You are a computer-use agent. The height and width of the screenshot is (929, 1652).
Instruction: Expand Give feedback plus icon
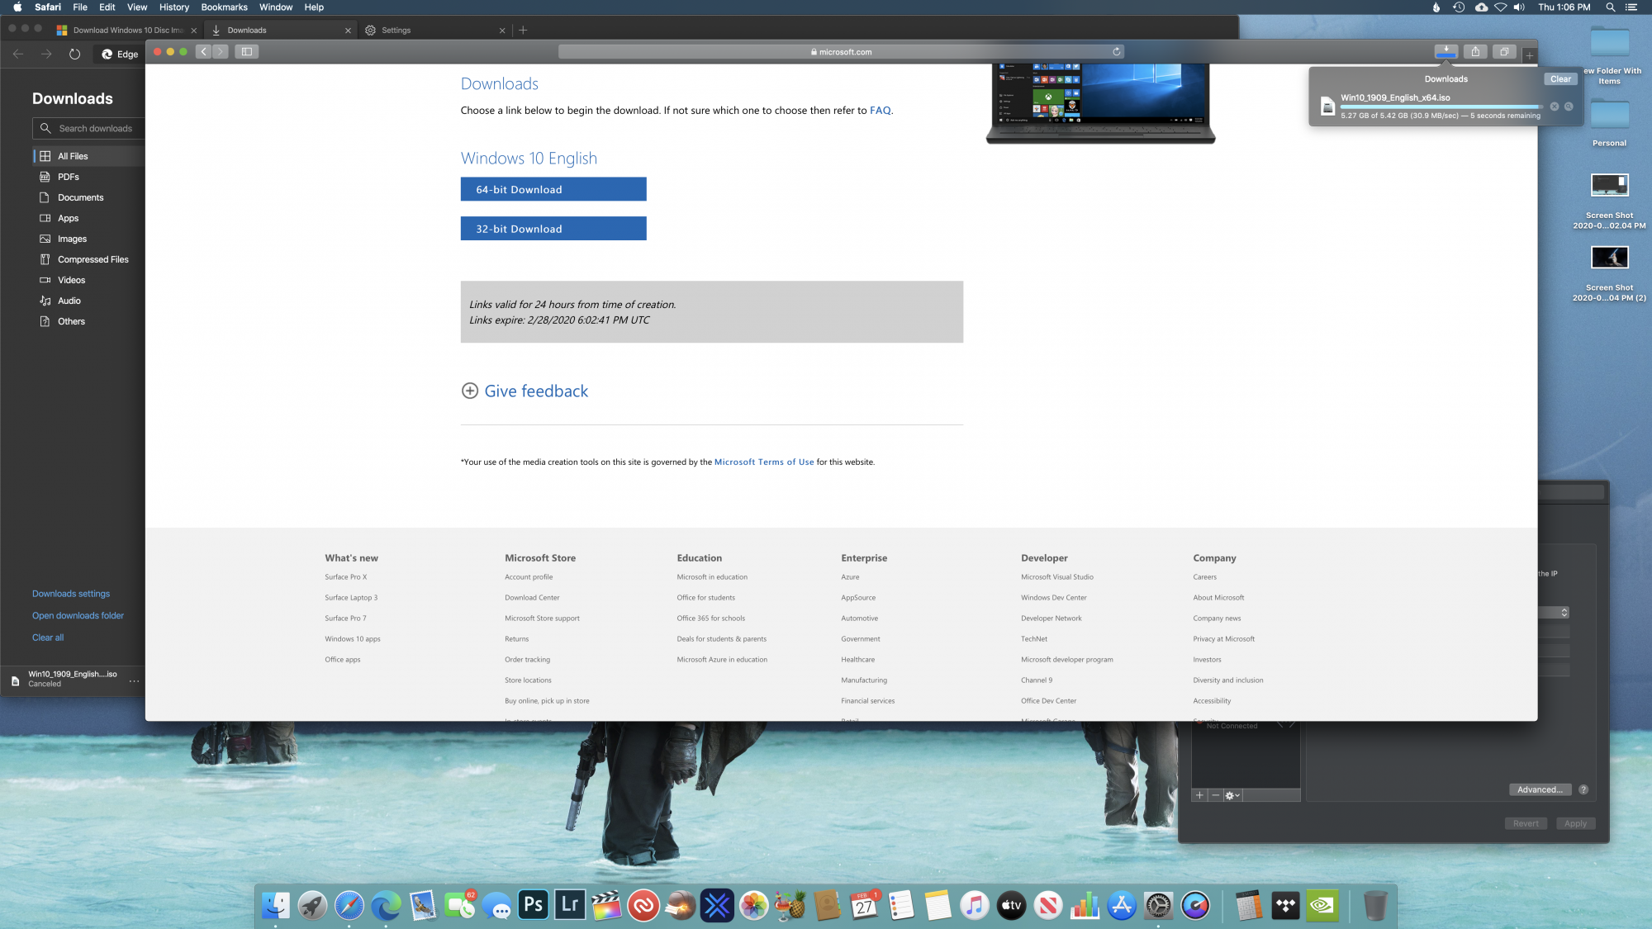tap(469, 391)
